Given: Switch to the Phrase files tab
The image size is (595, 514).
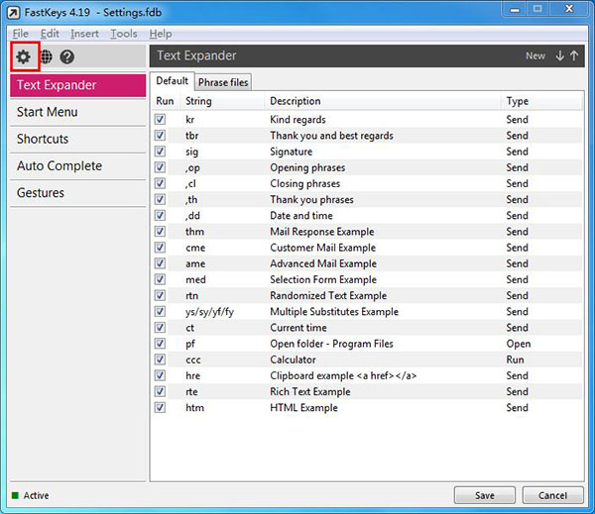Looking at the screenshot, I should point(222,81).
